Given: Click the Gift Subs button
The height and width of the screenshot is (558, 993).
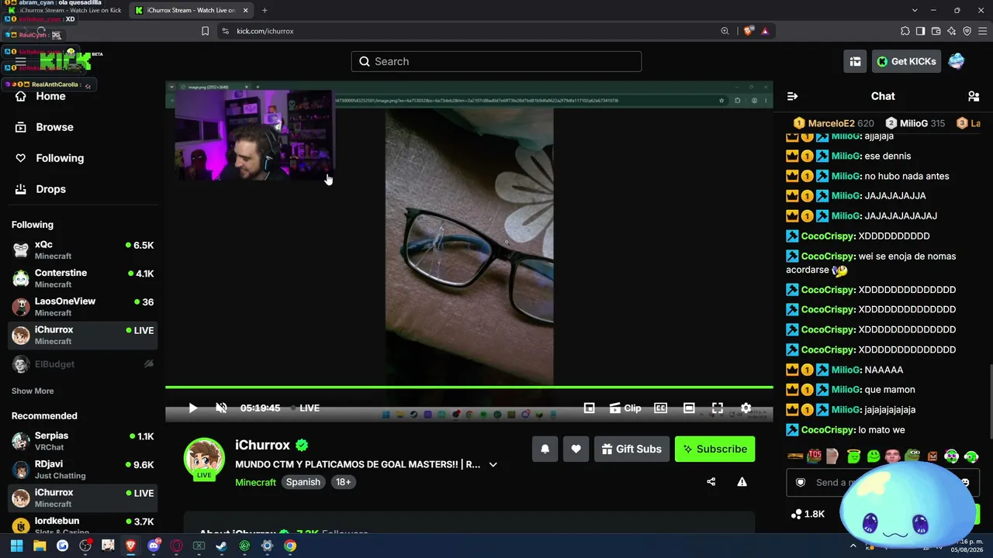Looking at the screenshot, I should click(631, 449).
